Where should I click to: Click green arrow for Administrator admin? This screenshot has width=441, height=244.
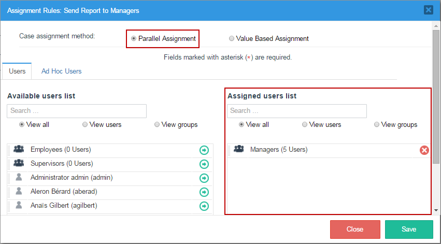tap(204, 178)
